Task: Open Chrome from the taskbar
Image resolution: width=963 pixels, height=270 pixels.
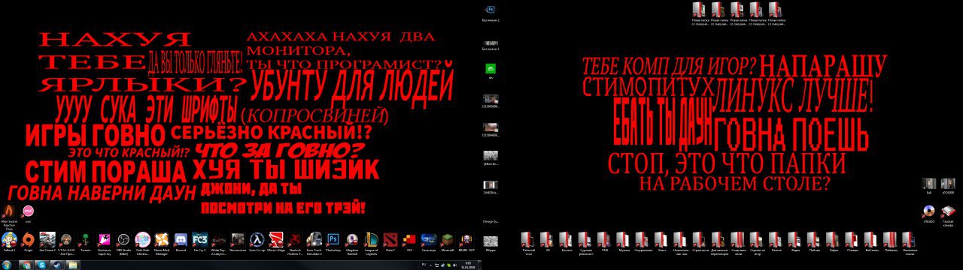Action: coord(26,264)
